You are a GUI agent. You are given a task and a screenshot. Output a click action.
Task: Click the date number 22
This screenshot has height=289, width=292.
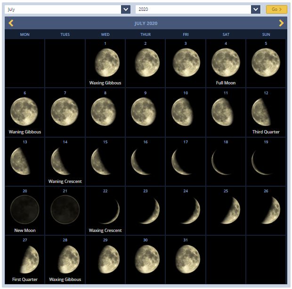[x=105, y=191]
